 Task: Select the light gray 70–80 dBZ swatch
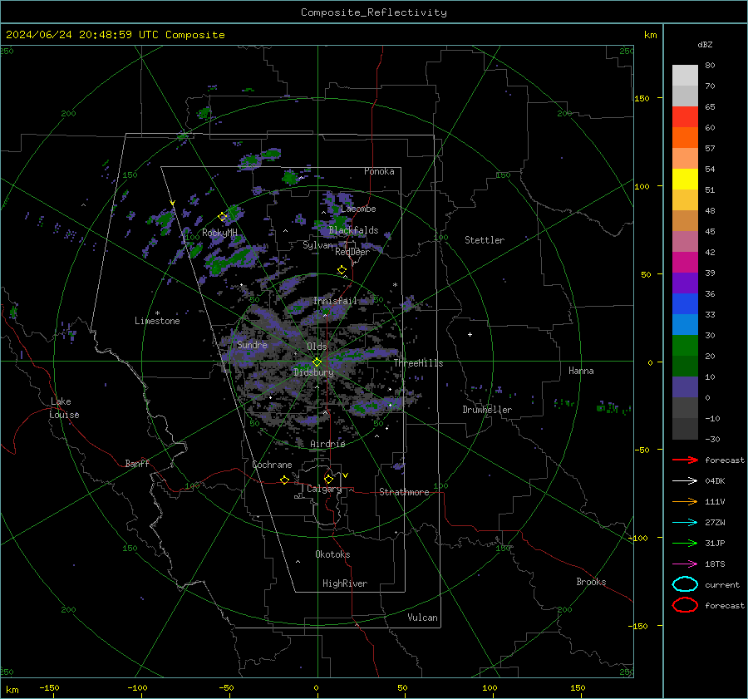(x=685, y=76)
